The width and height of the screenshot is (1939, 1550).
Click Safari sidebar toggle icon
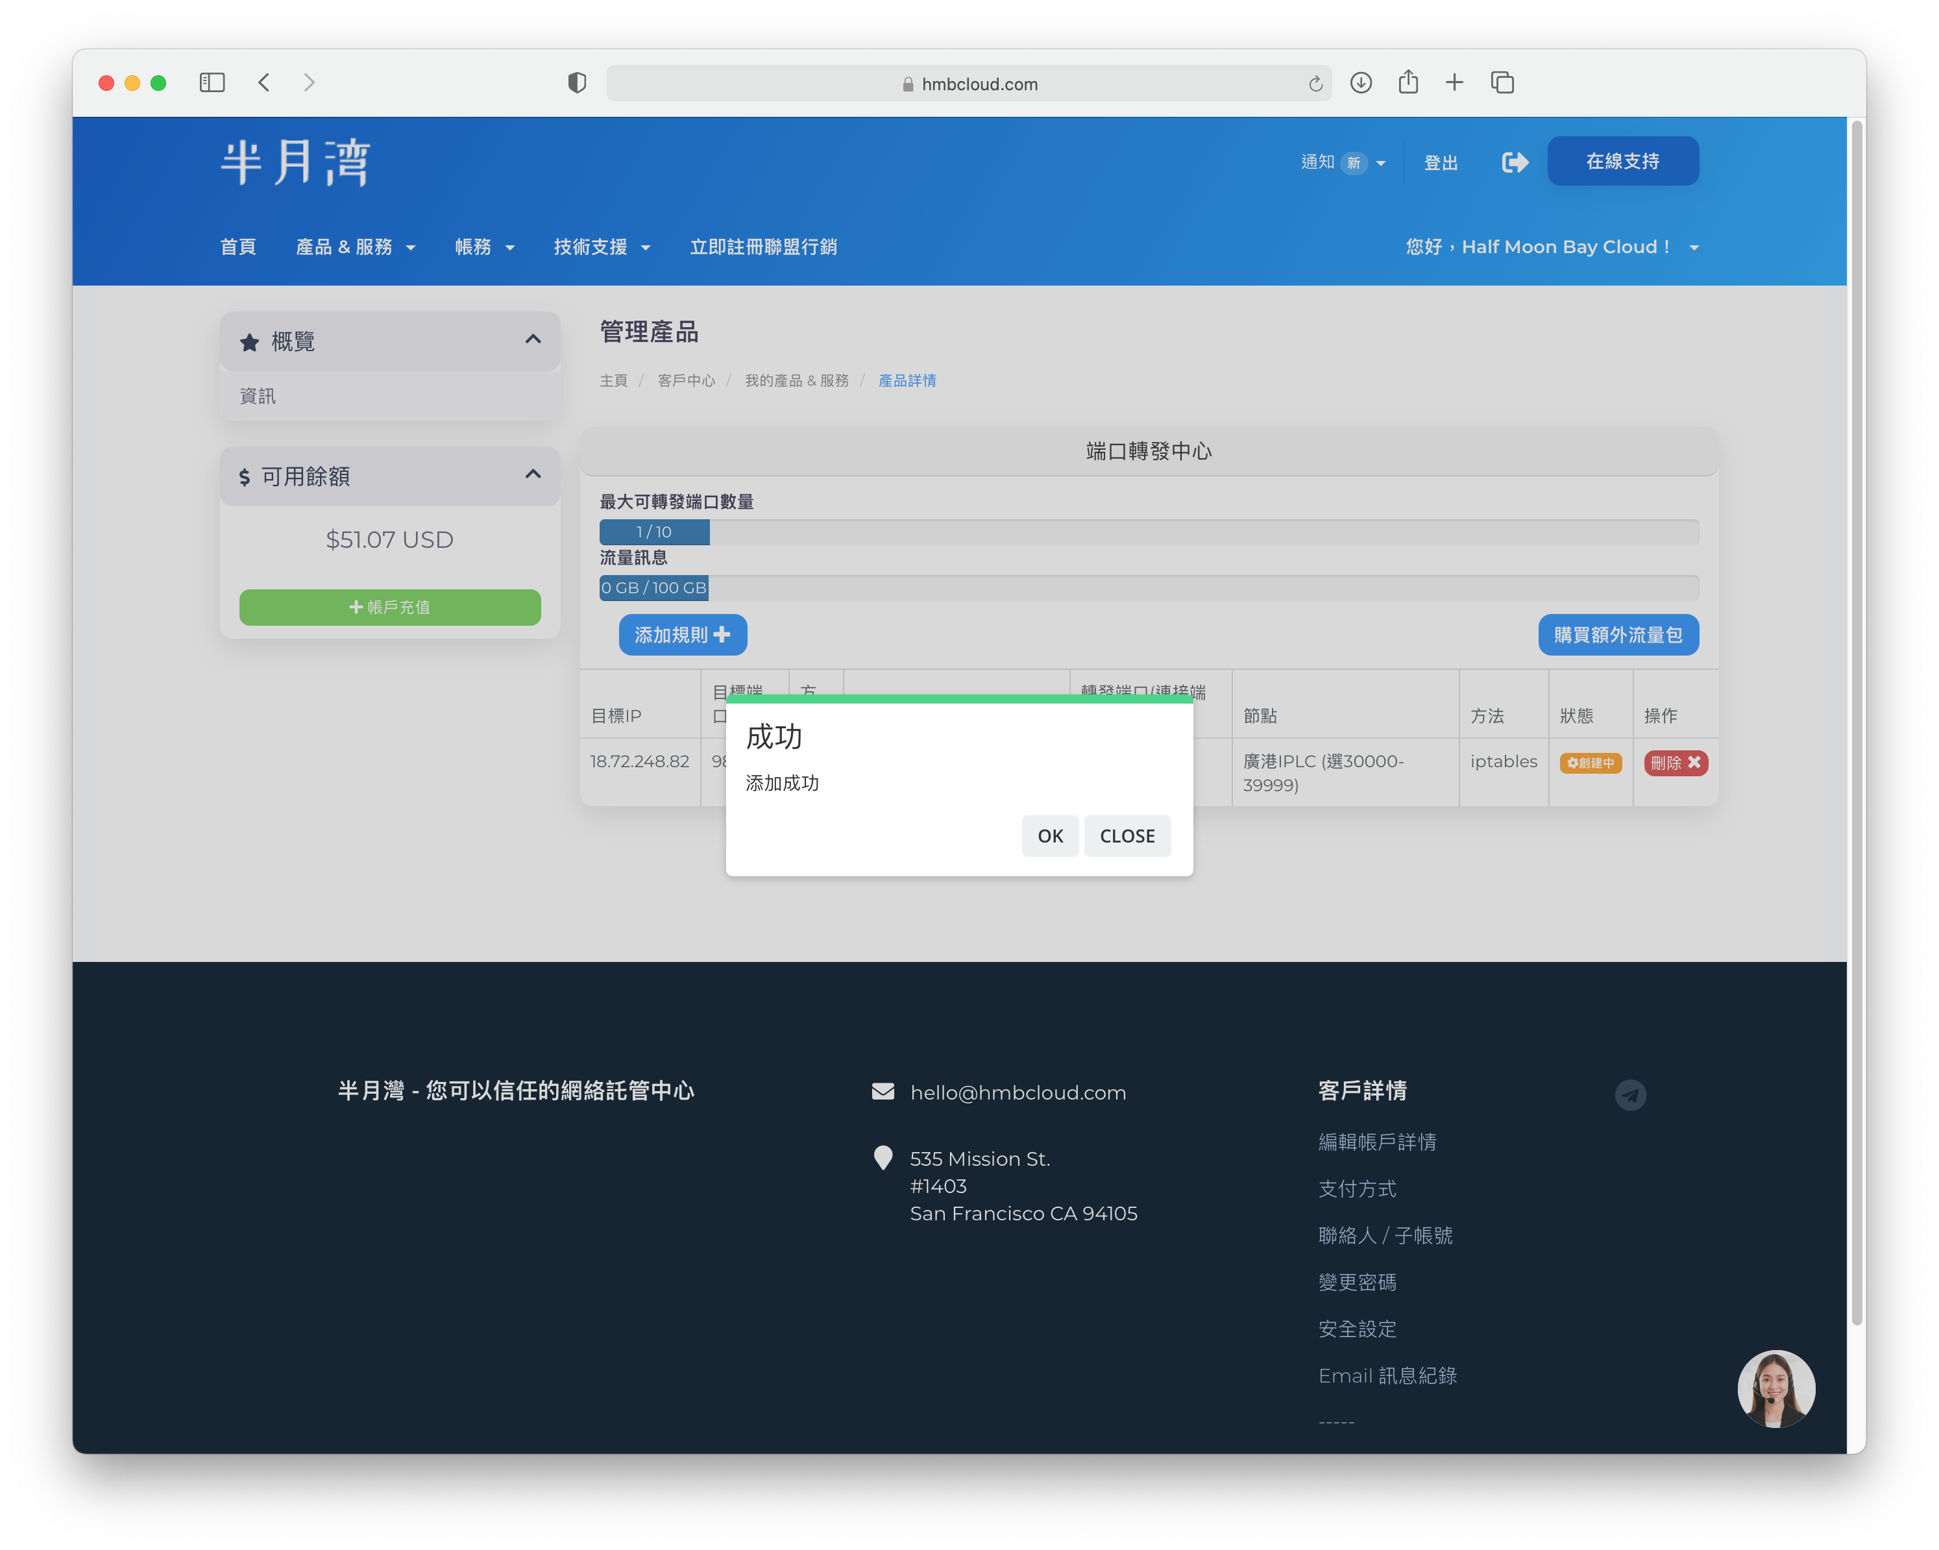[x=212, y=83]
